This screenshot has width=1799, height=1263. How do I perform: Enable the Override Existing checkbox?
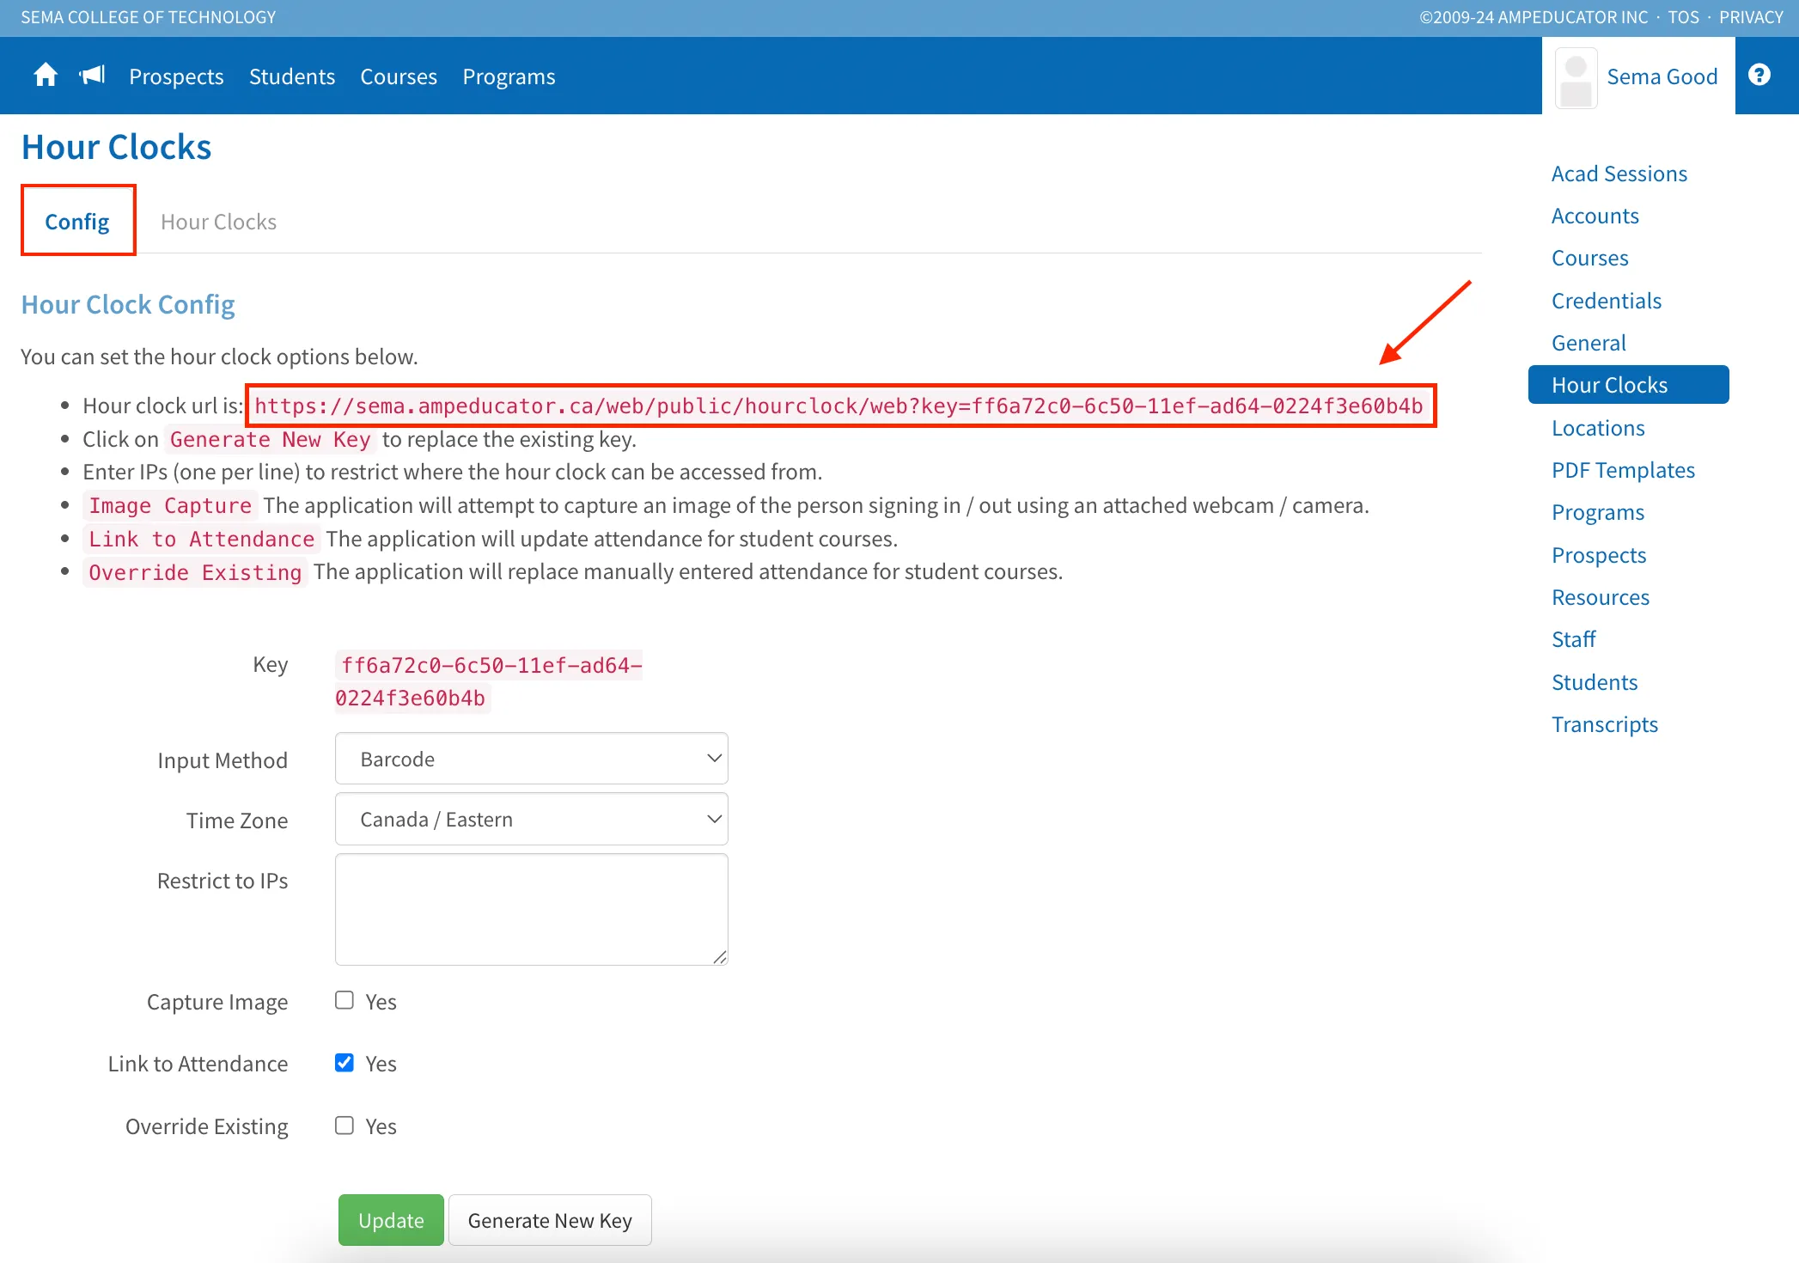coord(345,1126)
